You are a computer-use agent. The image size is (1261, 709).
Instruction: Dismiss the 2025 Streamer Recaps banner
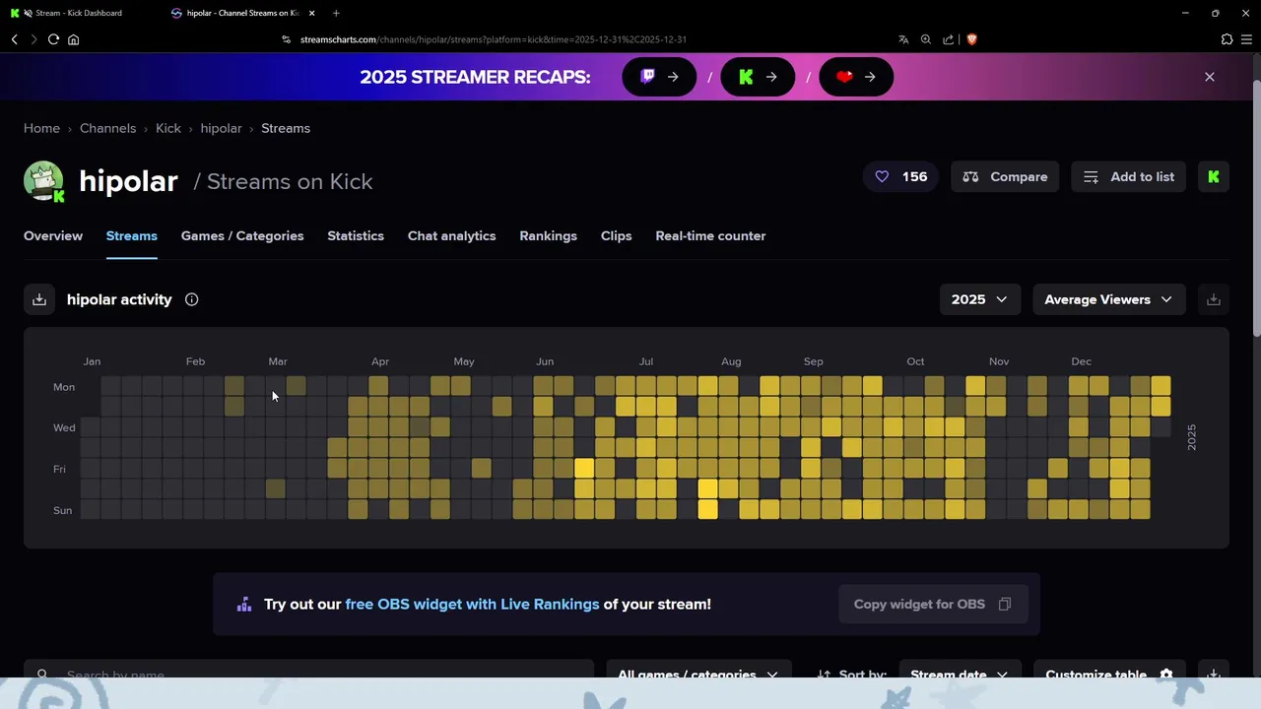(1210, 77)
